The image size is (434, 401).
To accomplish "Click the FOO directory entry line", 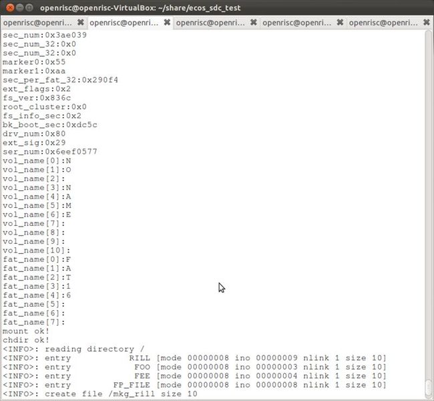I will 194,367.
